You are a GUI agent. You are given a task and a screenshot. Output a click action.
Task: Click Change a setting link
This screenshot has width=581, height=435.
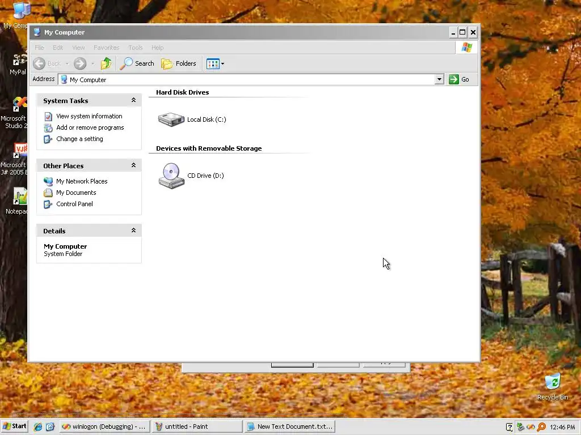coord(79,139)
